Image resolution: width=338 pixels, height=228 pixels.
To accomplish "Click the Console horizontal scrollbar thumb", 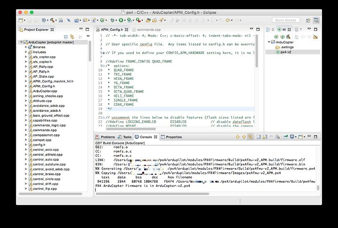I will tap(152, 194).
